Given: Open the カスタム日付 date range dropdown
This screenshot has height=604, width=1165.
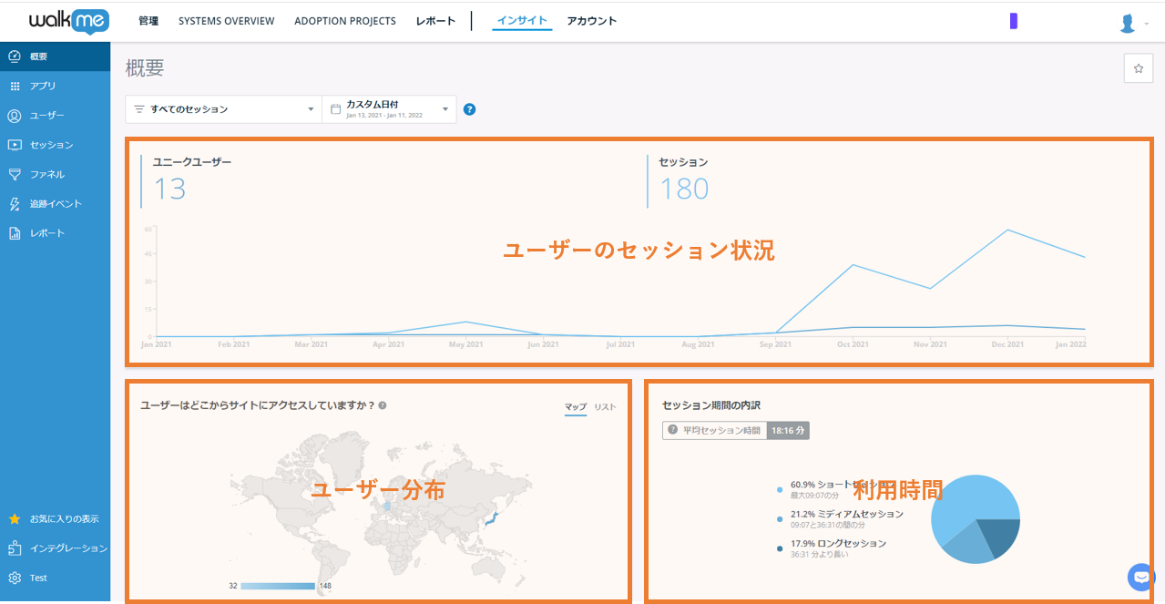Looking at the screenshot, I should point(389,109).
